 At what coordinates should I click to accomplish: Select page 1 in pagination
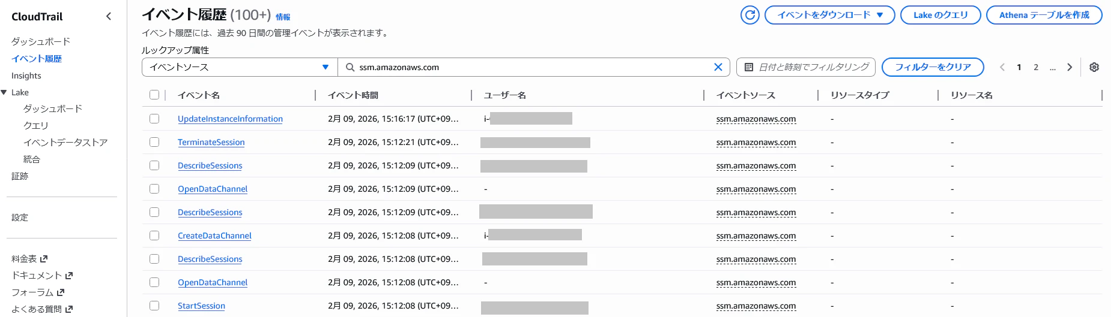pyautogui.click(x=1019, y=67)
